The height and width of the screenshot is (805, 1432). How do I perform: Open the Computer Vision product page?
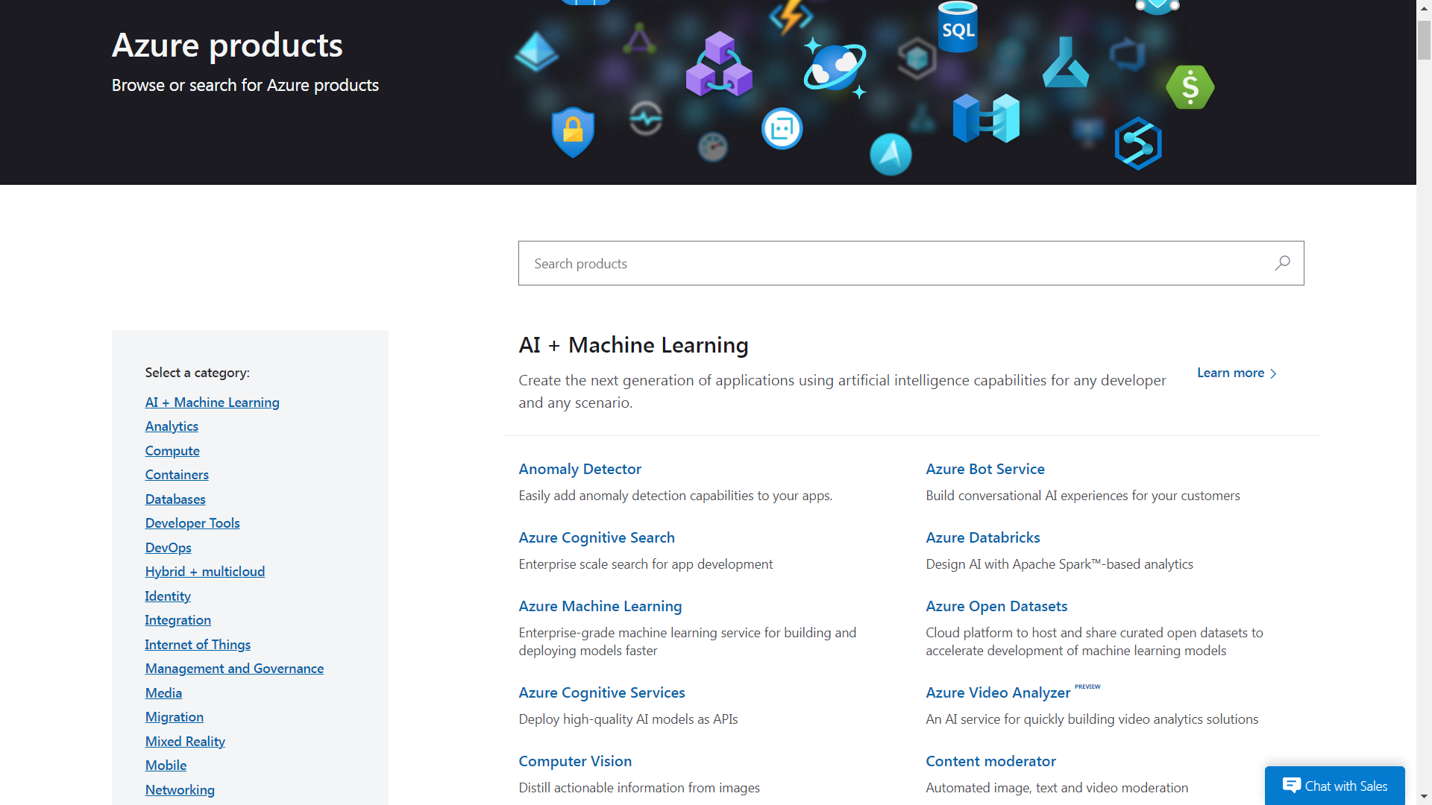(x=575, y=761)
